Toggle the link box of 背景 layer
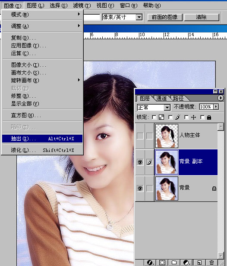The height and width of the screenshot is (266, 227). 149,189
